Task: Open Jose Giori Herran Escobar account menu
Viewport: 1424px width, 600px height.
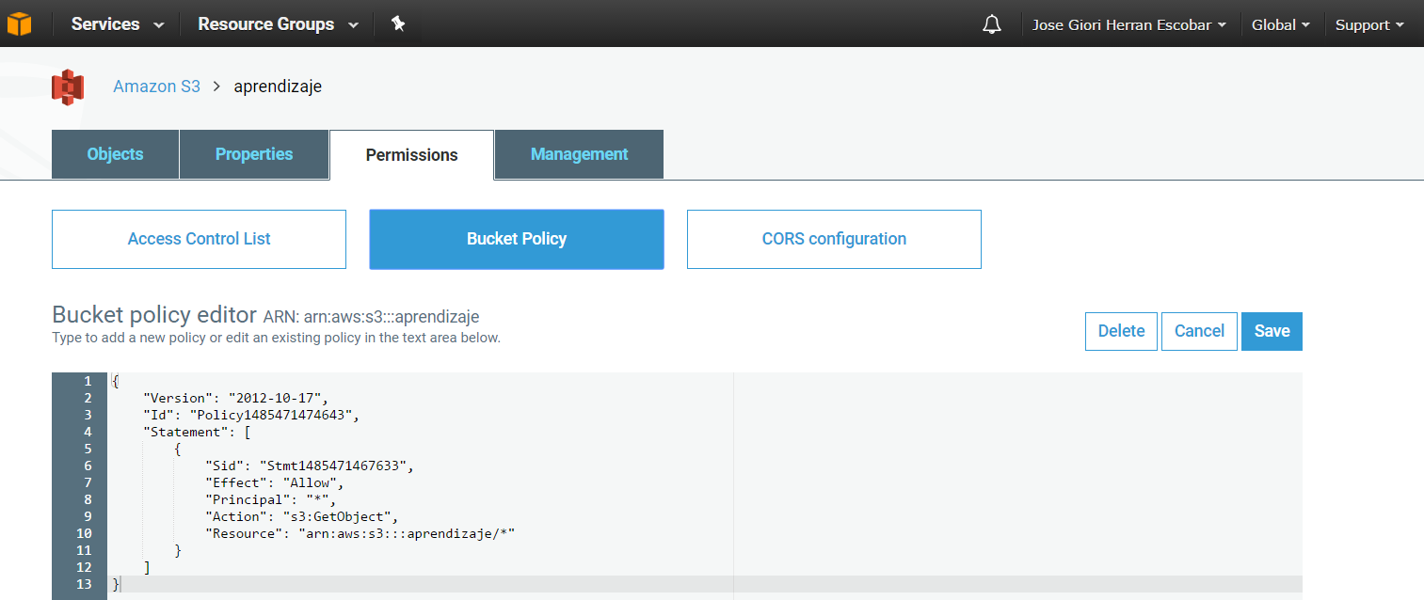Action: pyautogui.click(x=1129, y=25)
